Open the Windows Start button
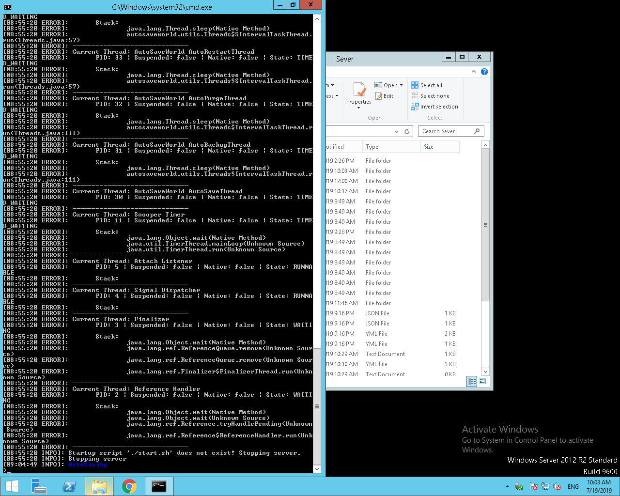620x496 pixels. pos(12,486)
